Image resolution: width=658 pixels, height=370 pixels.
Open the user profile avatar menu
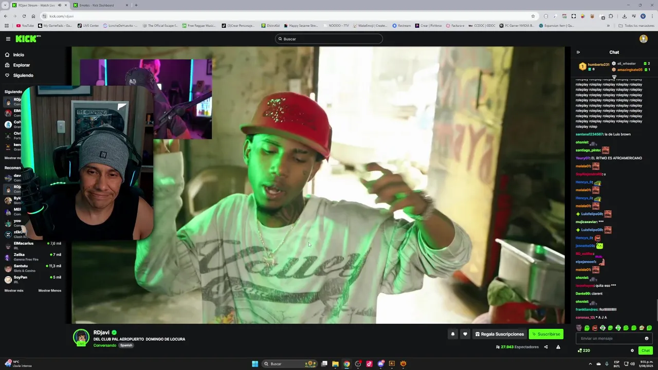[643, 39]
